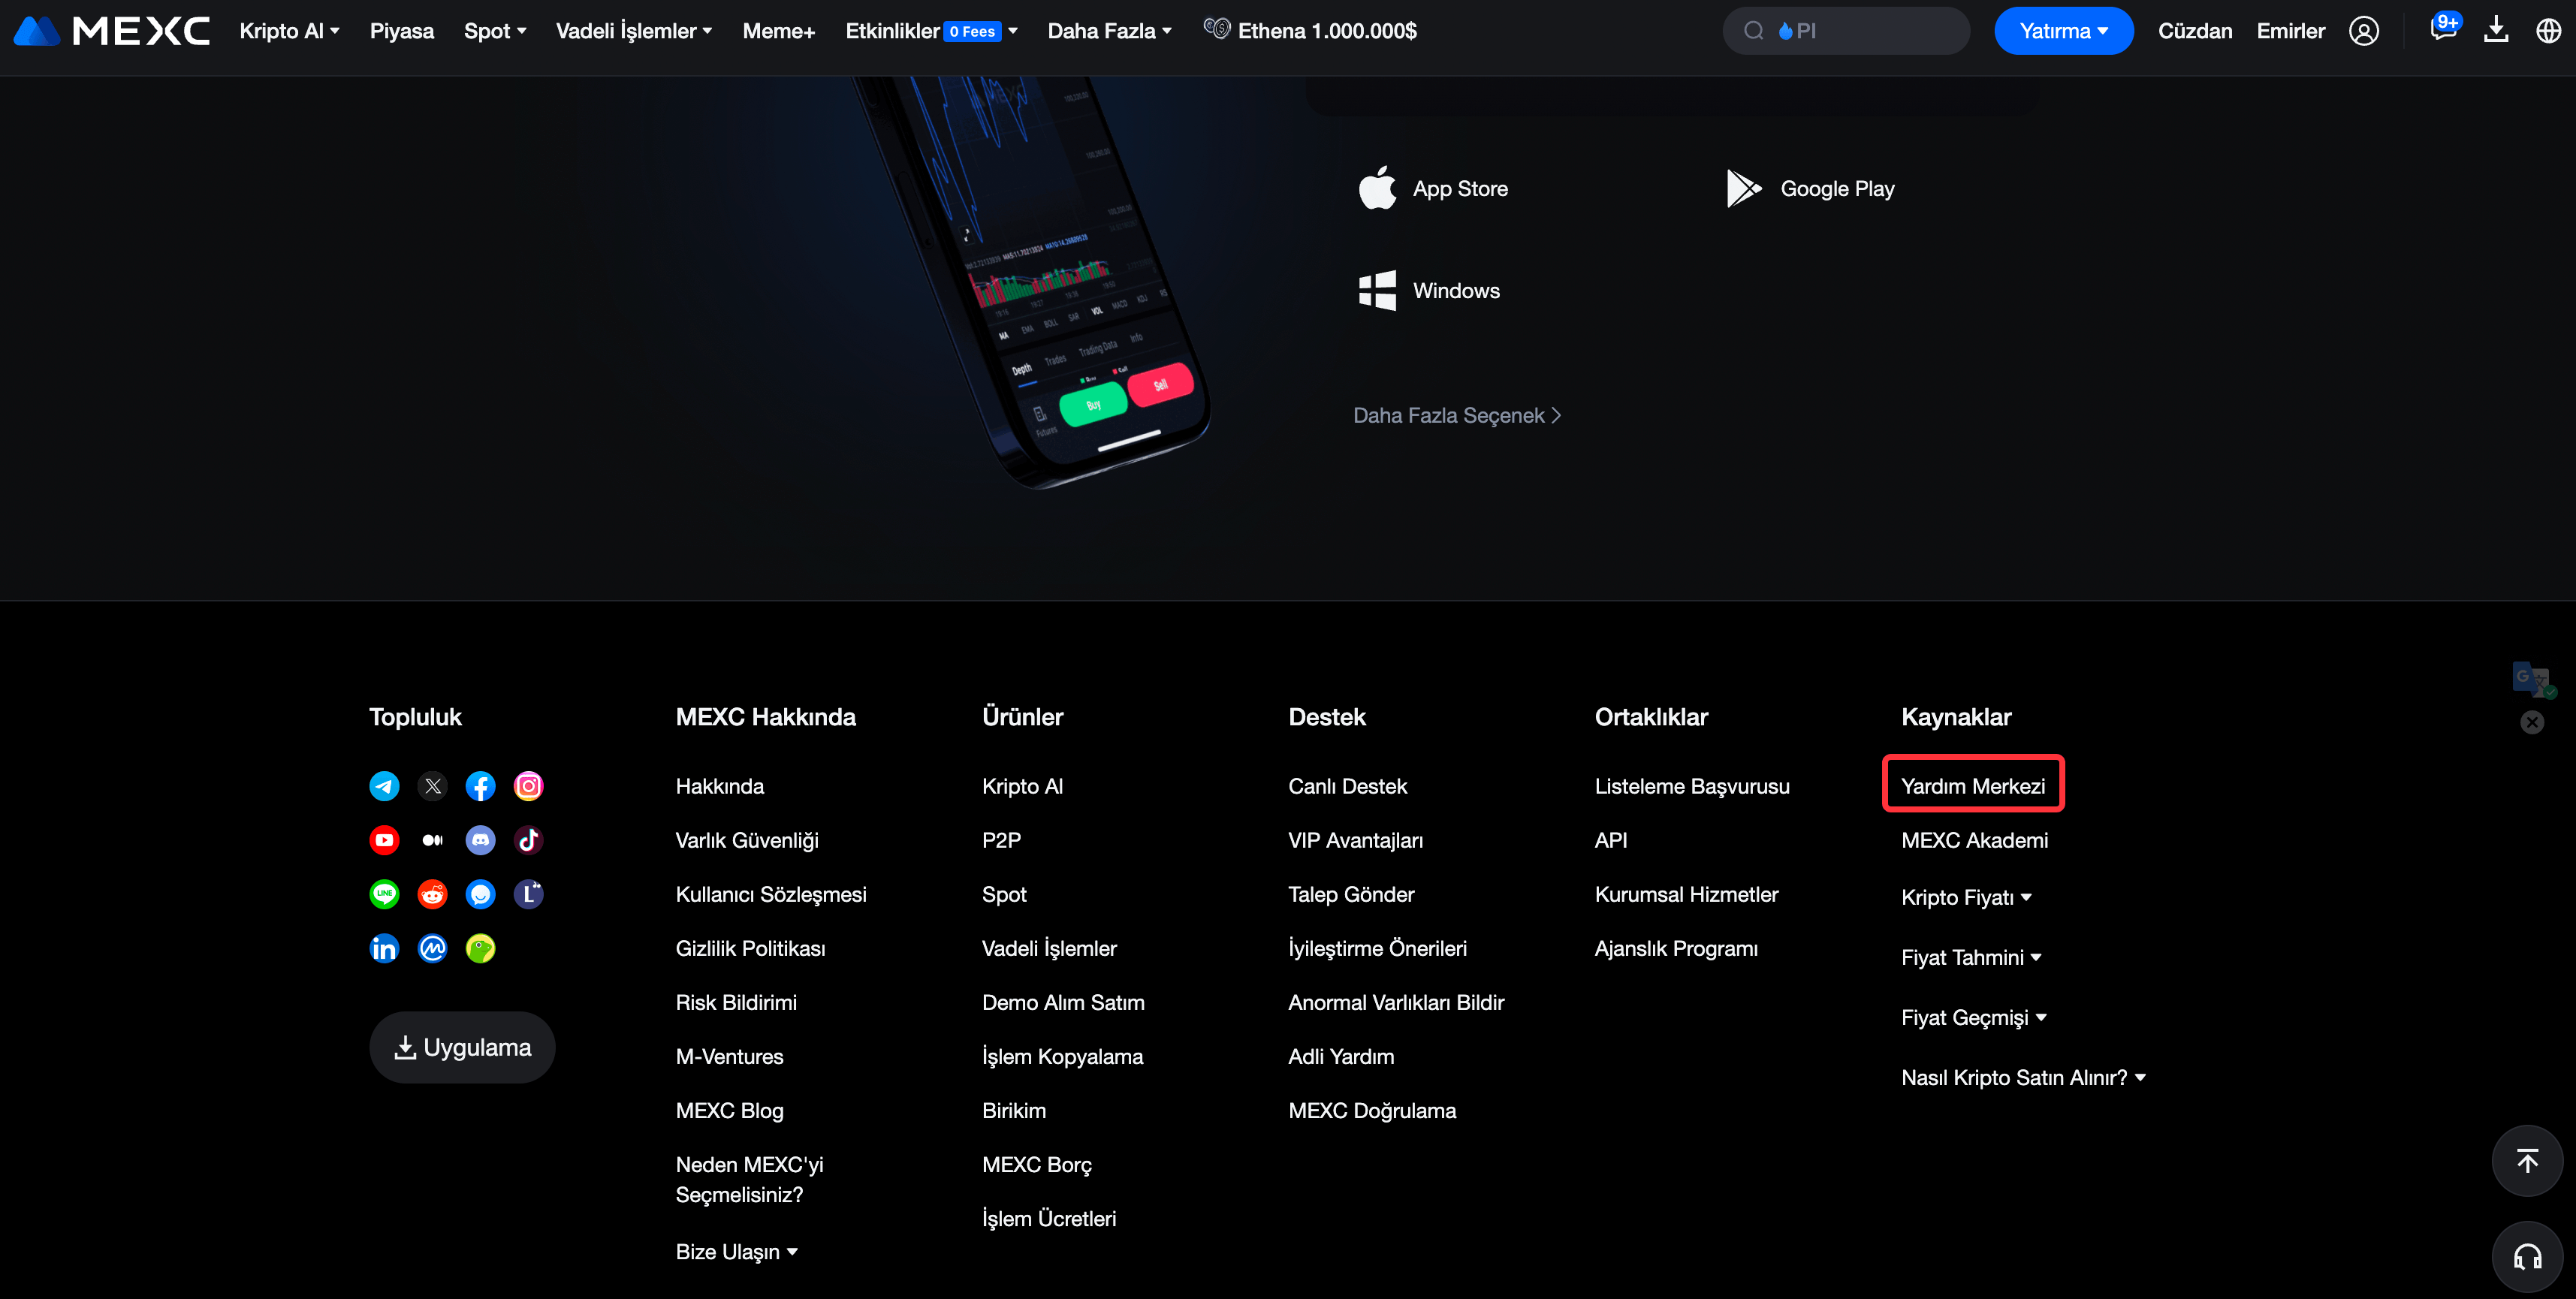
Task: Click the MEXC logo in header
Action: [111, 31]
